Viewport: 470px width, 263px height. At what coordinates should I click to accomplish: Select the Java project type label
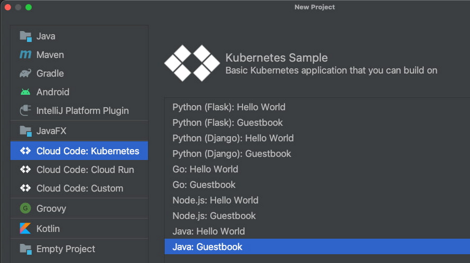point(46,36)
